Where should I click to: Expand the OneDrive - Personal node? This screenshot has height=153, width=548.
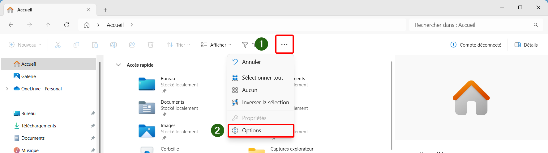(x=7, y=89)
